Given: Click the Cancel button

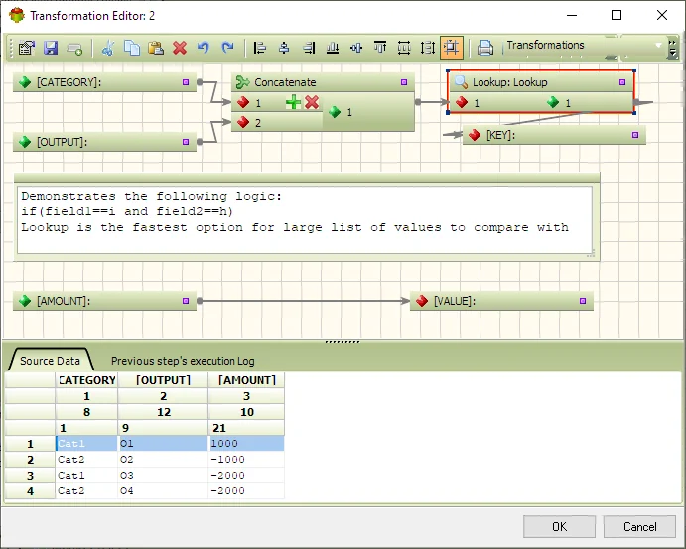Looking at the screenshot, I should coord(639,527).
